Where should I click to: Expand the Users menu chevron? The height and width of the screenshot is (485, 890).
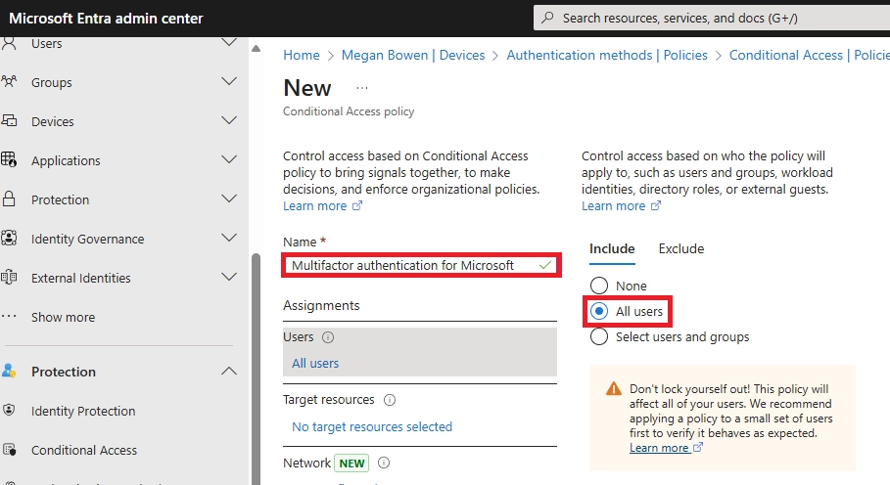click(229, 42)
